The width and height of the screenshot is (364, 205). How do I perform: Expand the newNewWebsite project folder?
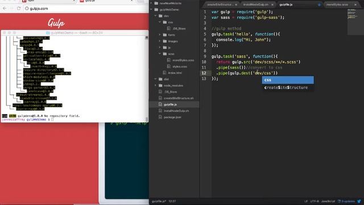coord(152,3)
